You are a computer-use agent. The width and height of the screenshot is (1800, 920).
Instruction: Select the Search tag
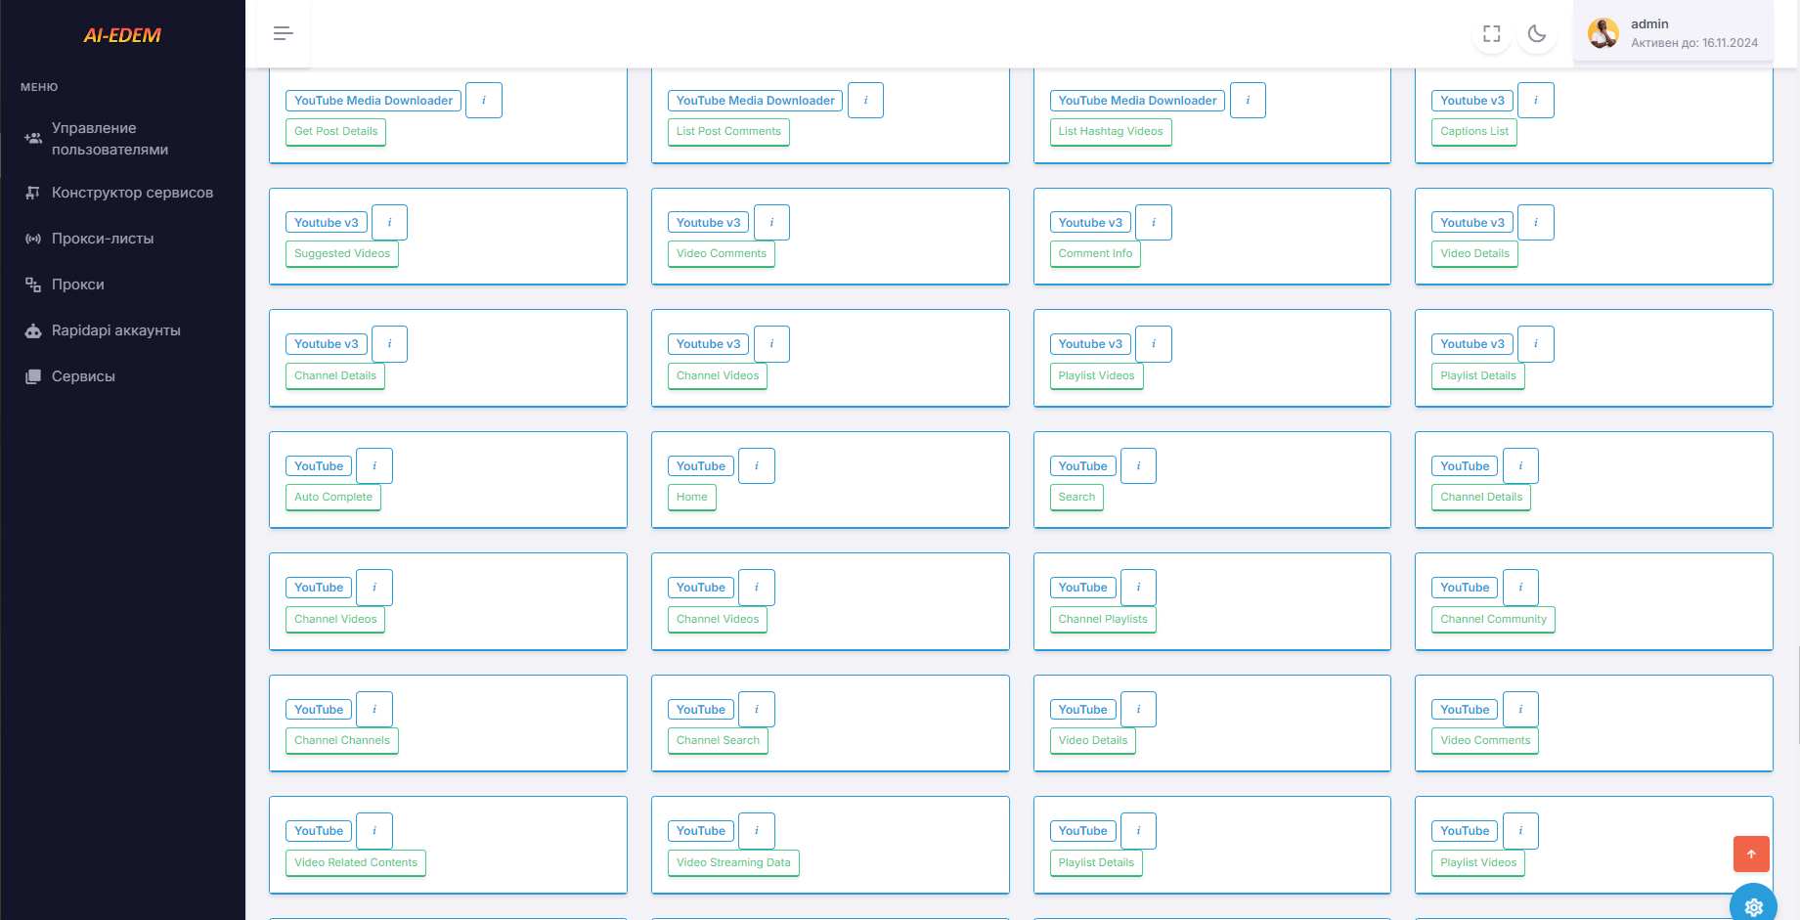click(1076, 498)
